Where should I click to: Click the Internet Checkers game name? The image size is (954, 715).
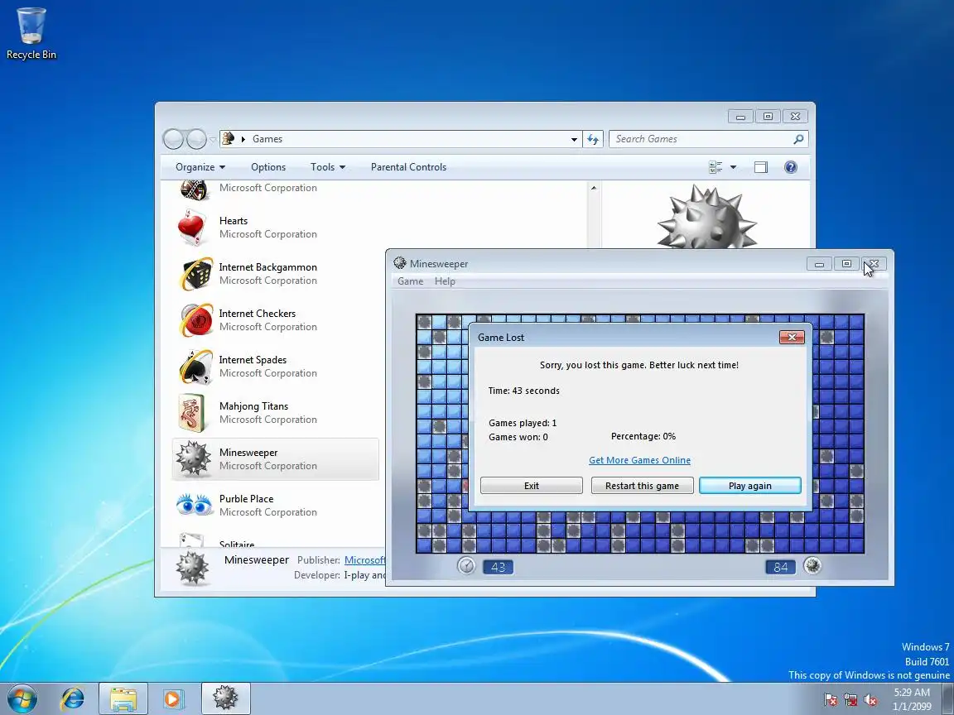pyautogui.click(x=258, y=314)
